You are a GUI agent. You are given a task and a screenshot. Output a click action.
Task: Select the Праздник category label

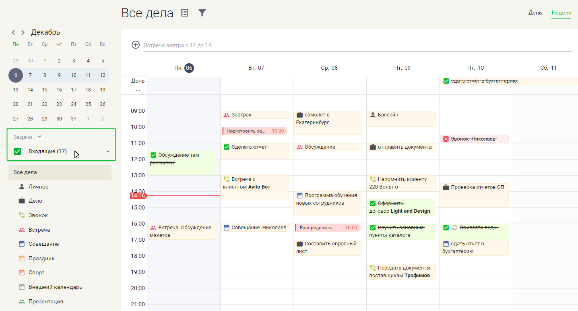point(41,258)
